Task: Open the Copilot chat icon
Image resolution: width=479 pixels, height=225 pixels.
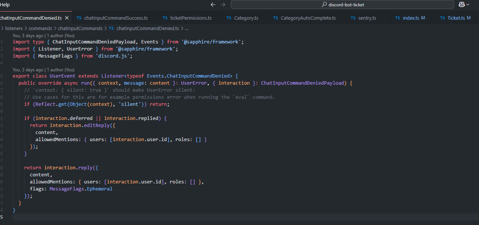Action: click(462, 4)
